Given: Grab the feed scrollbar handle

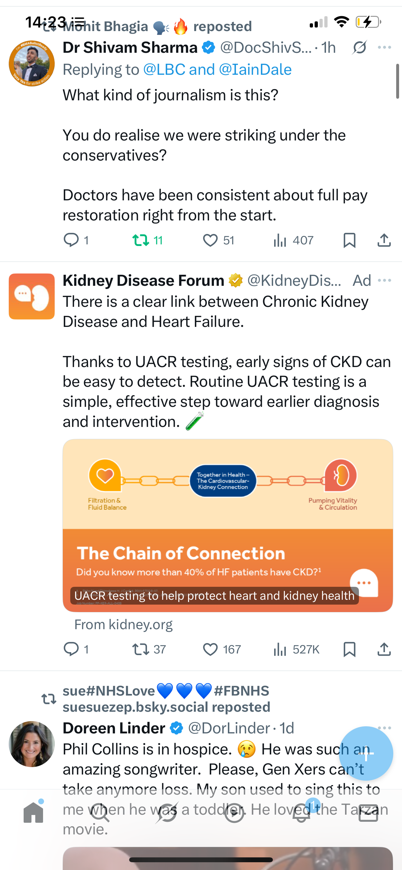Looking at the screenshot, I should tap(397, 81).
